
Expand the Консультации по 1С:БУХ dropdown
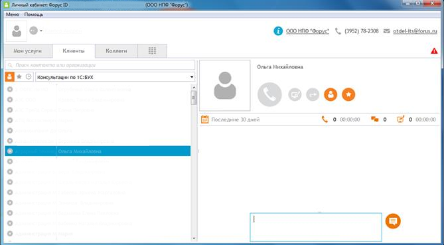click(192, 77)
